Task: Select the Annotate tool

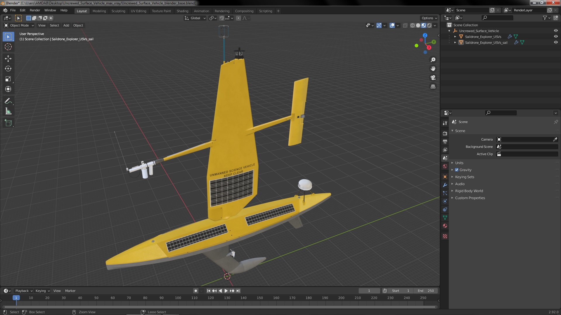Action: pos(8,101)
